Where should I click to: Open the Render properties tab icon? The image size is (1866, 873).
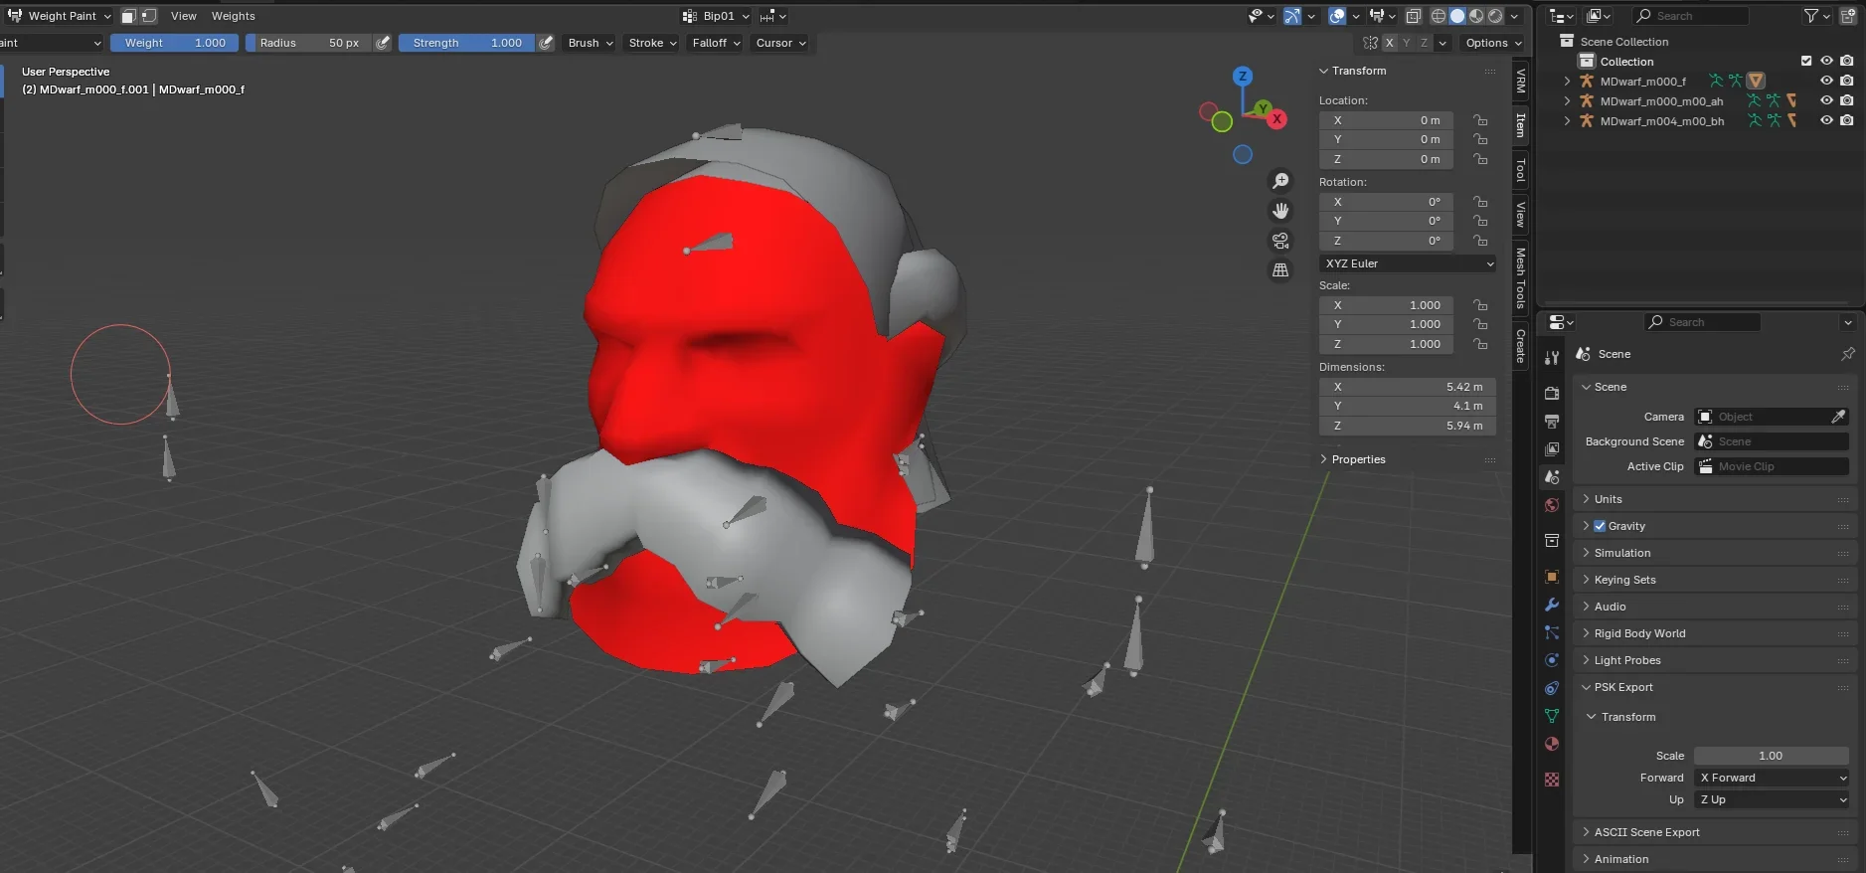click(1552, 394)
